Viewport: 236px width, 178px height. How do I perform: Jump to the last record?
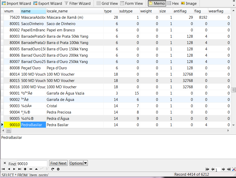(x=20, y=169)
